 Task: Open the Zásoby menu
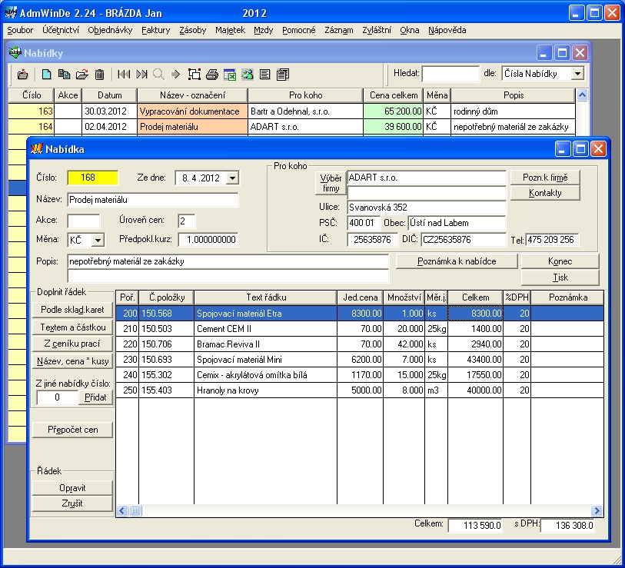coord(192,30)
